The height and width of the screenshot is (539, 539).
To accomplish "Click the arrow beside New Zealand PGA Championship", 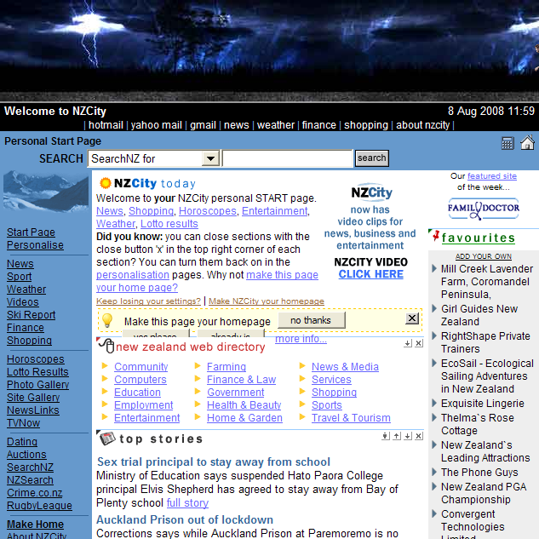I will [x=434, y=486].
